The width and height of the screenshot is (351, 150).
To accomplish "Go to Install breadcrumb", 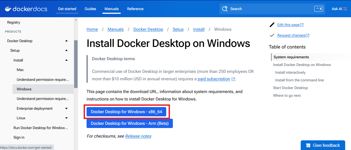I will tap(199, 29).
